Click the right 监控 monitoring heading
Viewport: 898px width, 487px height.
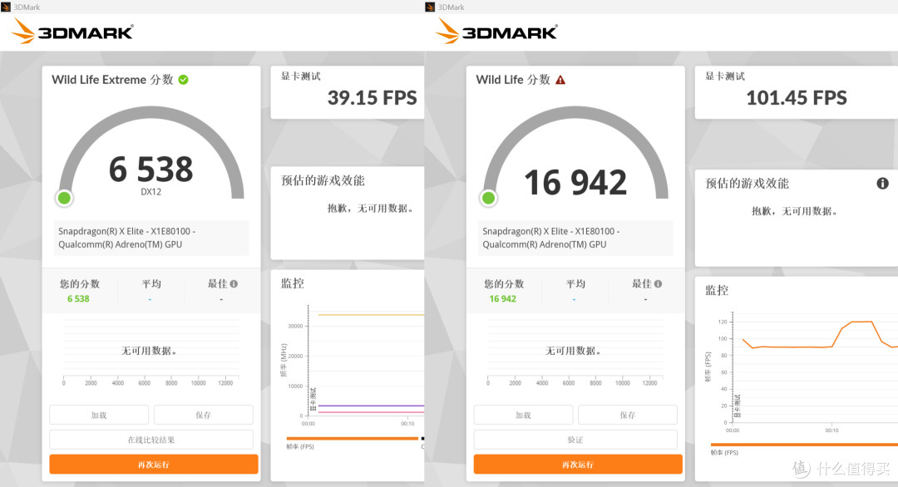click(x=717, y=290)
